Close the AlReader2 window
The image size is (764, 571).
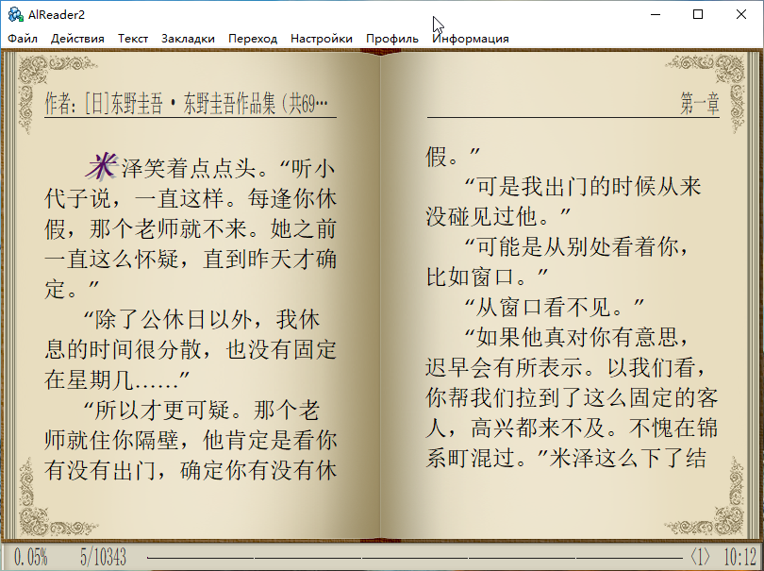(740, 14)
